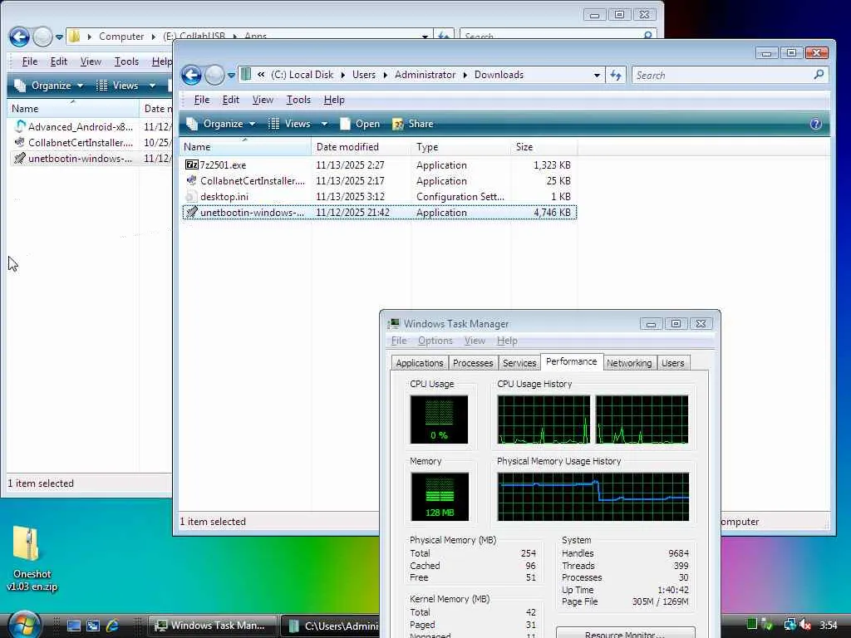
Task: Expand Views dropdown arrow in Apps window
Action: [x=152, y=86]
